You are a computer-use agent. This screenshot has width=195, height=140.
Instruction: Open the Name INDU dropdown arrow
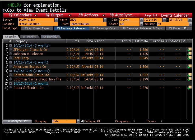coord(105,20)
